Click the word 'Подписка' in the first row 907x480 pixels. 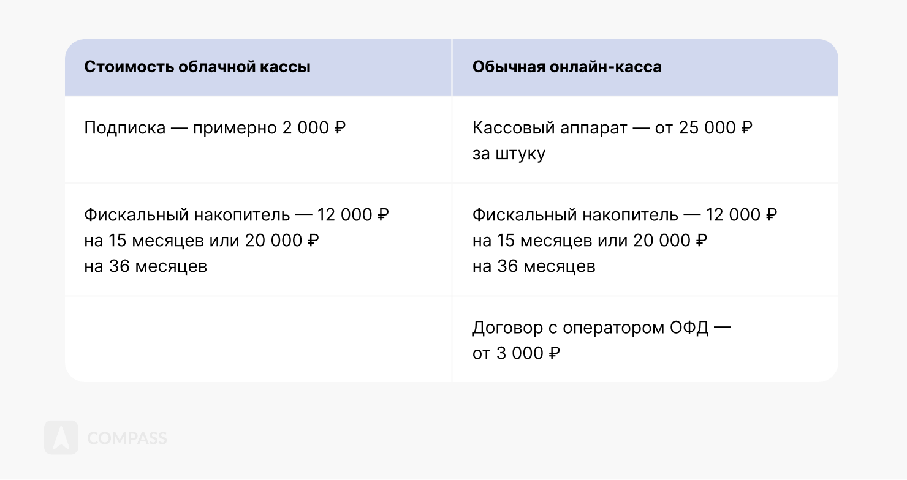(x=124, y=128)
